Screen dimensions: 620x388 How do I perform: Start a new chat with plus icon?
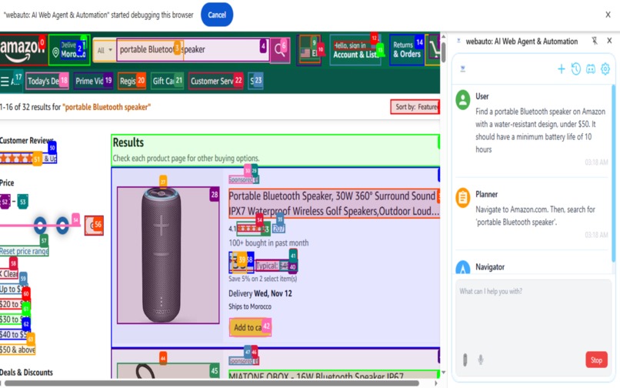(561, 69)
